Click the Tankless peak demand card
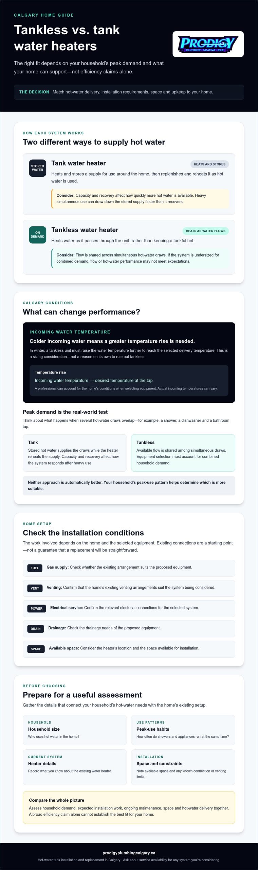The height and width of the screenshot is (870, 258). pyautogui.click(x=183, y=453)
